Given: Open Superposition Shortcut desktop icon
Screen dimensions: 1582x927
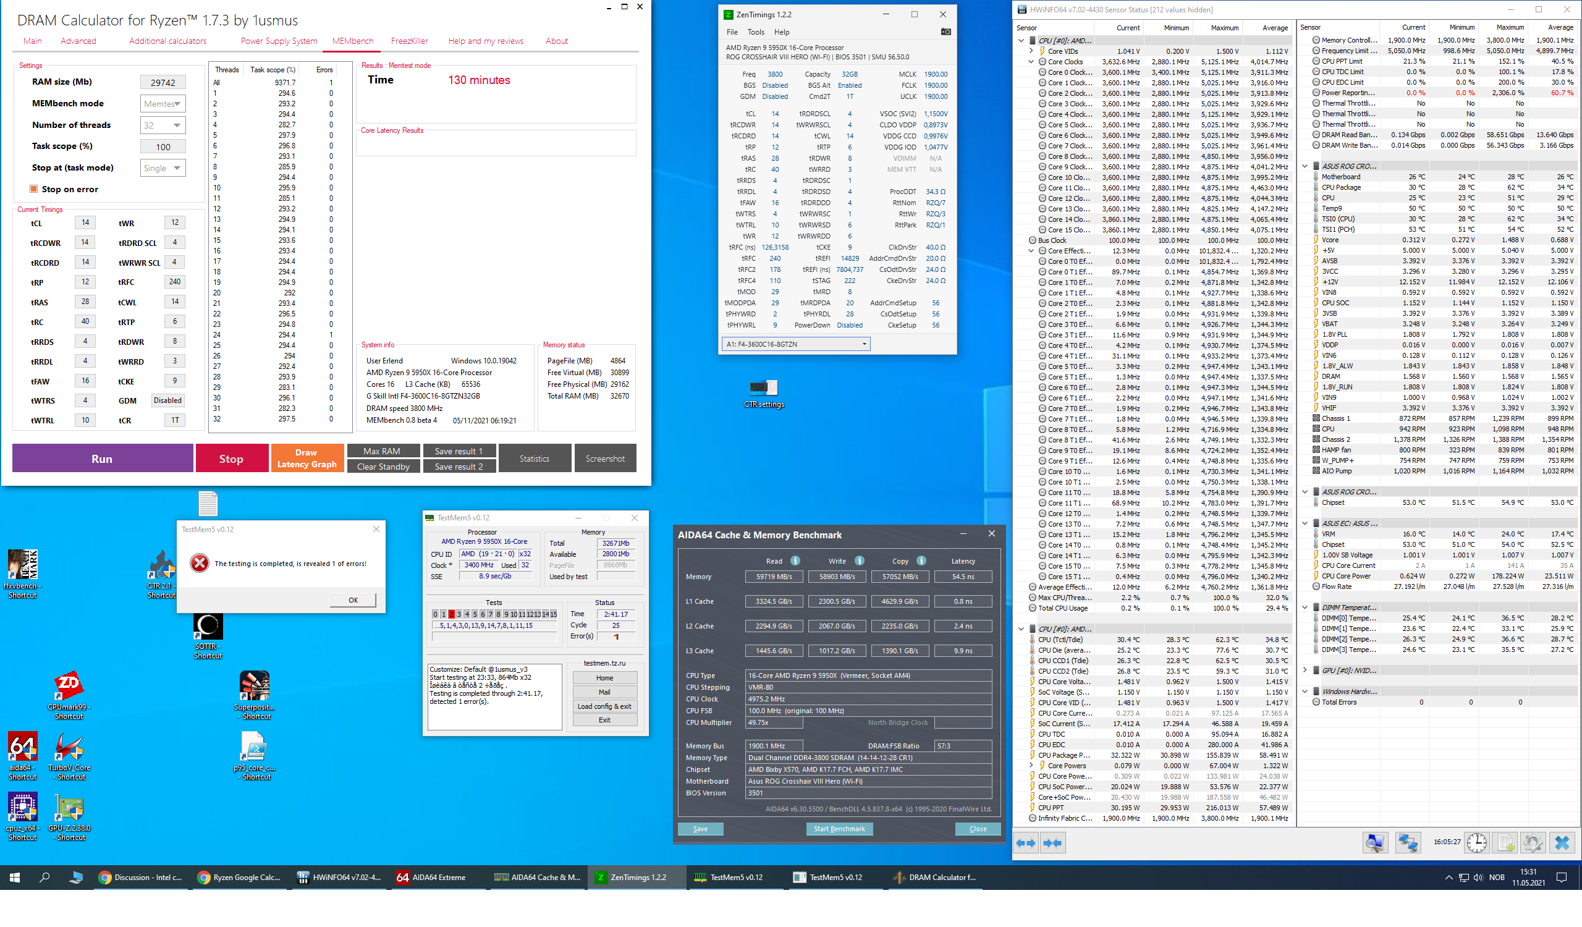Looking at the screenshot, I should coord(255,695).
